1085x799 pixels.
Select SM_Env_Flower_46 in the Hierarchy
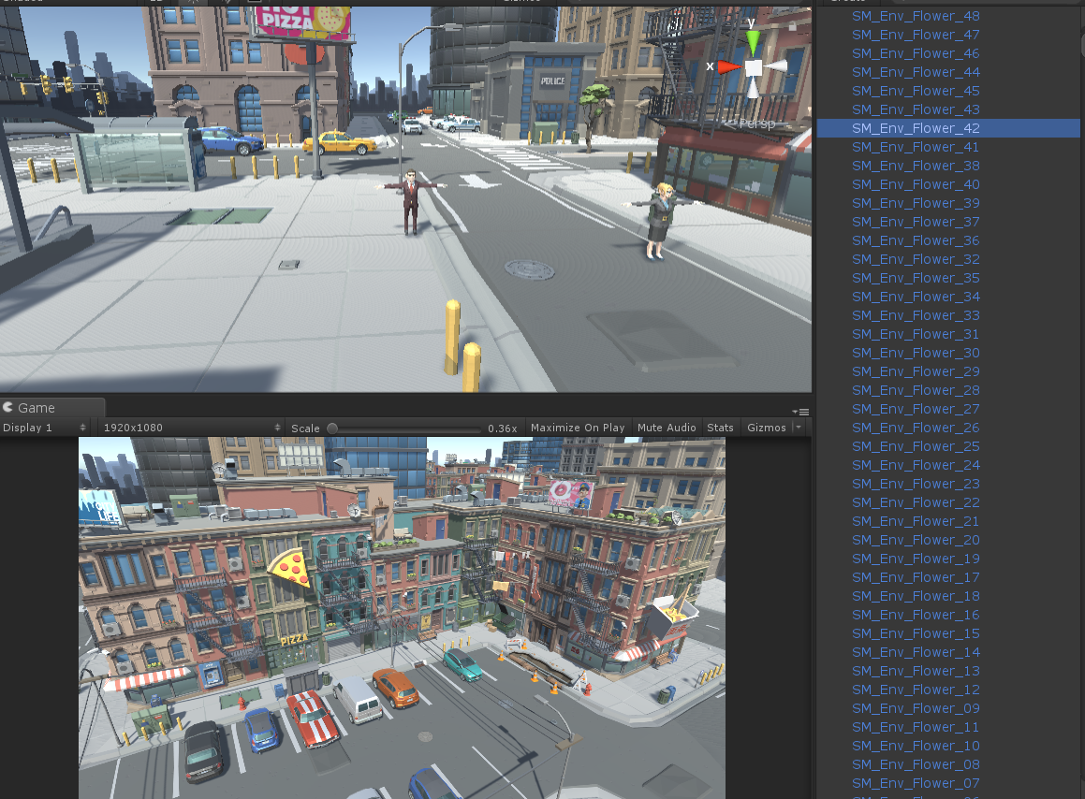point(948,53)
